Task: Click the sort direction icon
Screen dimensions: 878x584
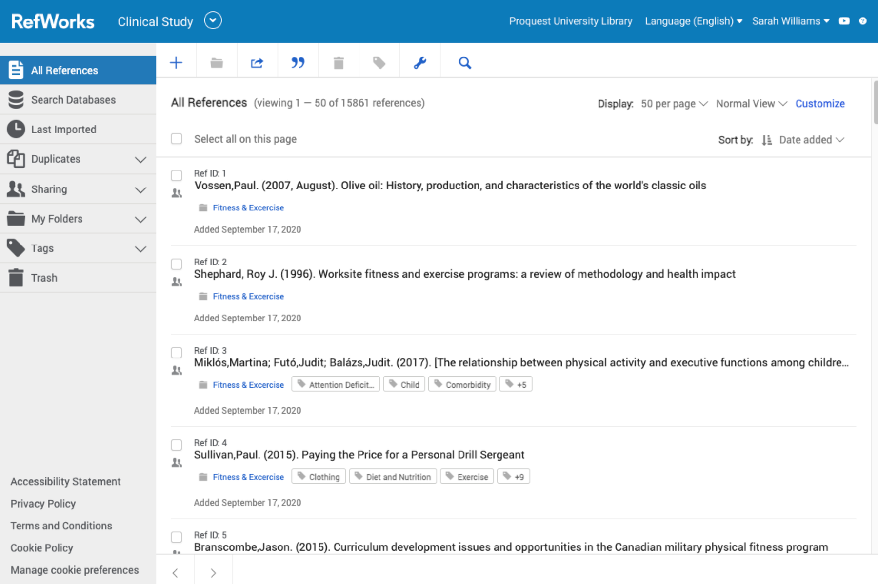Action: tap(767, 140)
